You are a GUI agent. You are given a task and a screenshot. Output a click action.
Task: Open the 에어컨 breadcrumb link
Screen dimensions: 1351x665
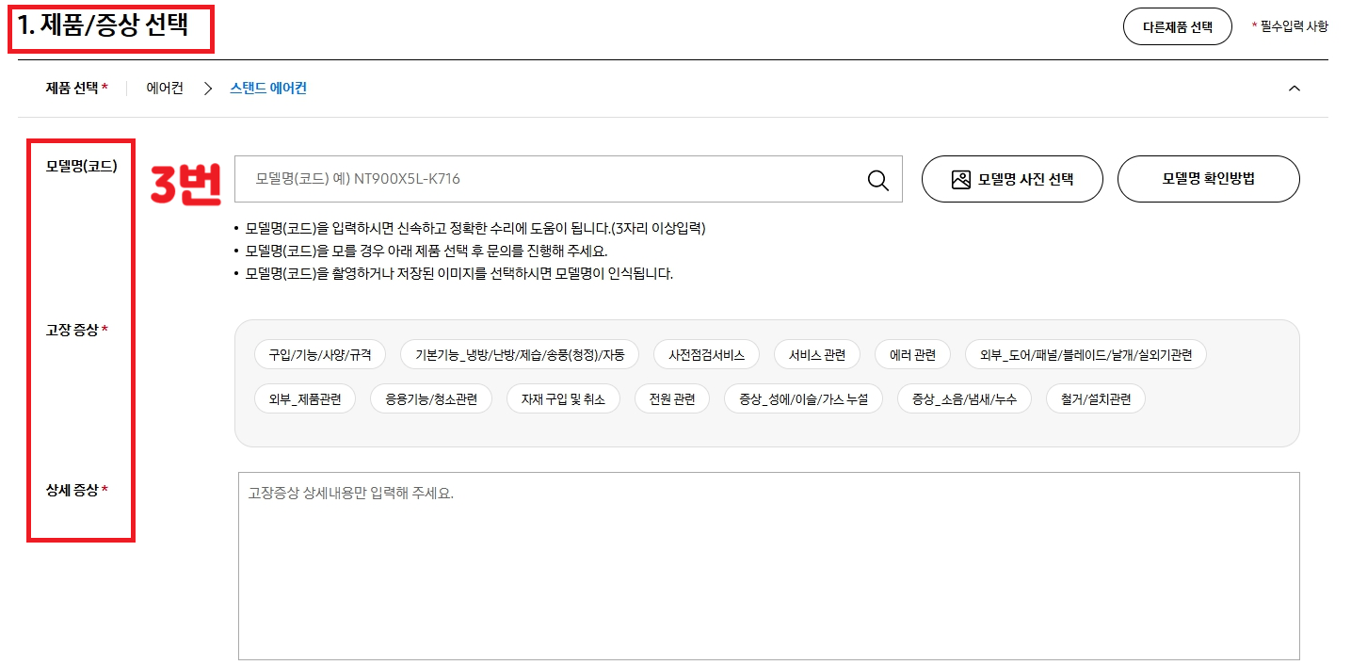click(164, 88)
